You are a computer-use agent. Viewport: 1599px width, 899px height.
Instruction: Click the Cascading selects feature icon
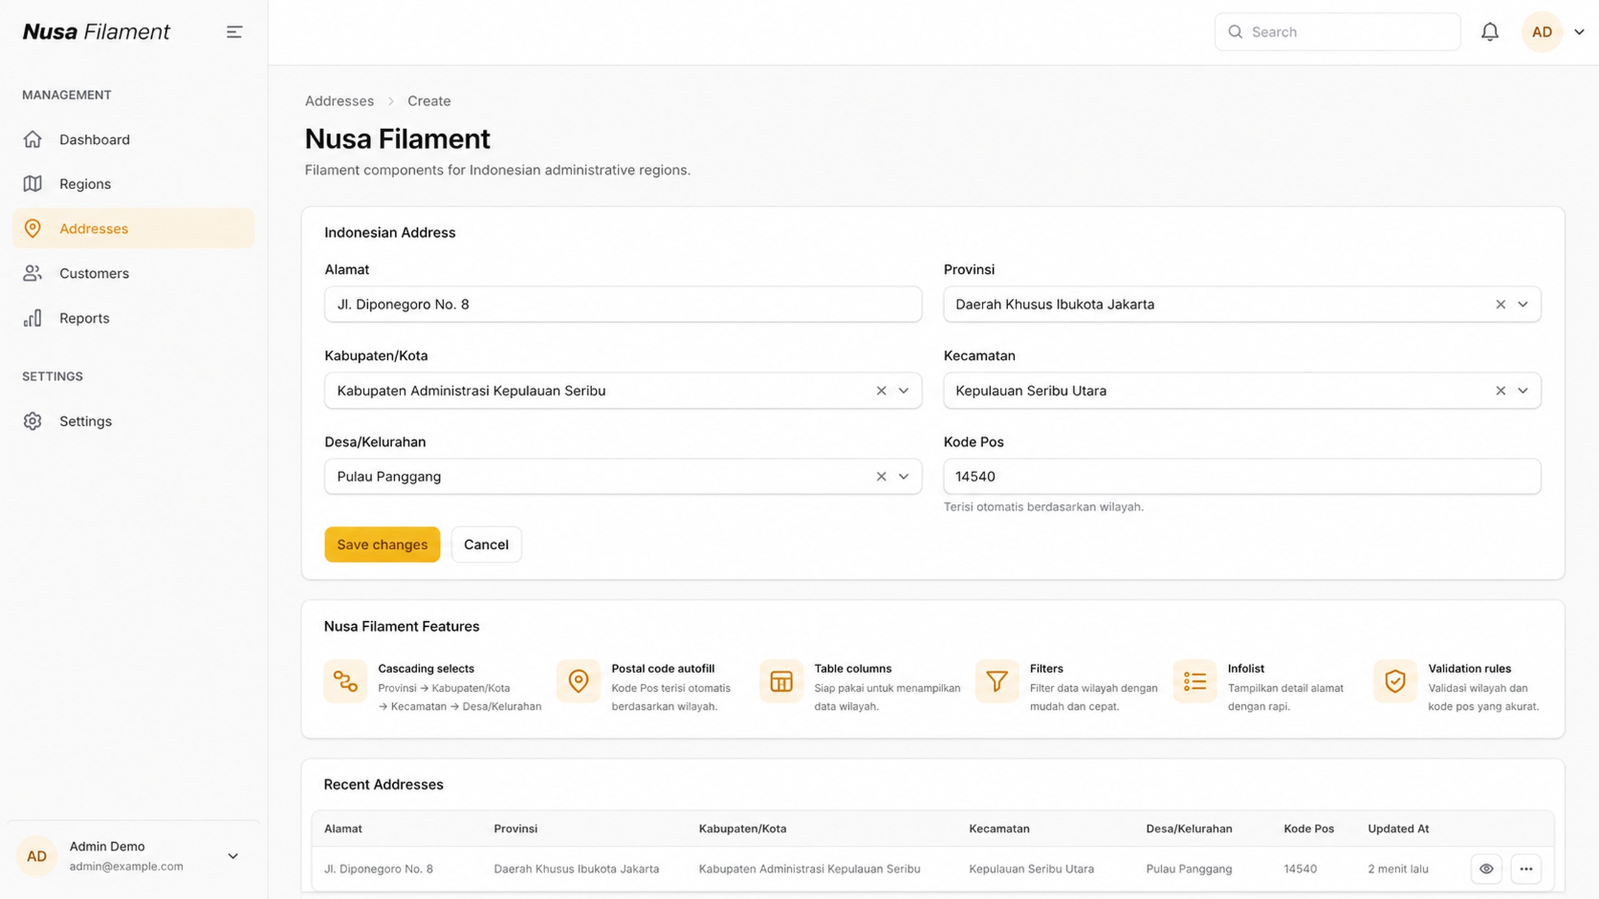point(345,680)
